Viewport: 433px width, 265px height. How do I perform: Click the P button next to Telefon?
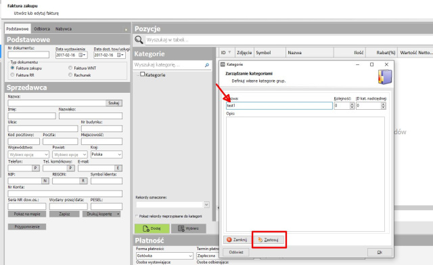coord(36,168)
